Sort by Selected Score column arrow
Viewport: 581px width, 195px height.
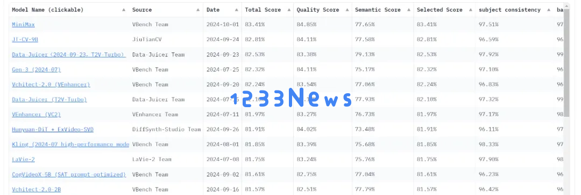click(470, 10)
